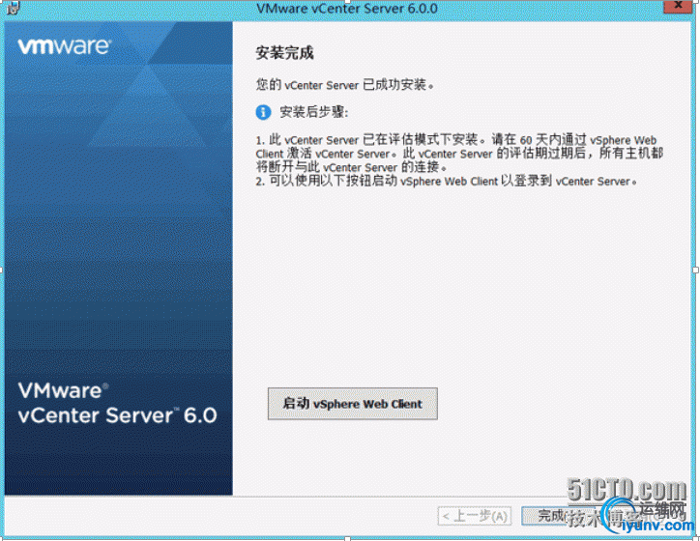Close the vCenter Server installer window
Image resolution: width=700 pixels, height=541 pixels.
[x=677, y=6]
